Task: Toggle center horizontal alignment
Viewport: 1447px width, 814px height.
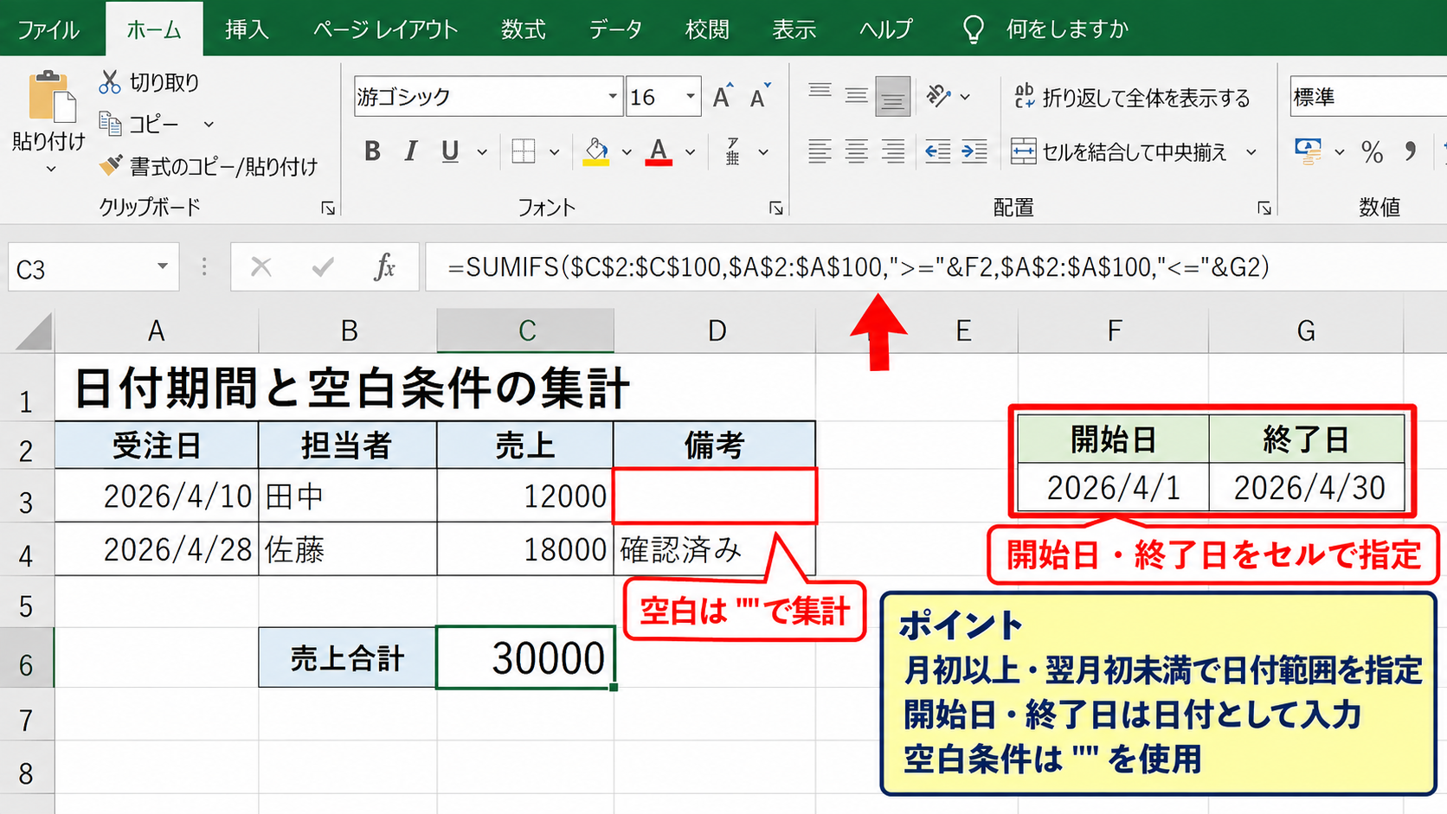Action: [856, 151]
